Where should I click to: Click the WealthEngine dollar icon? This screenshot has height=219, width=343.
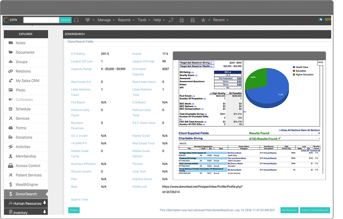(10, 184)
